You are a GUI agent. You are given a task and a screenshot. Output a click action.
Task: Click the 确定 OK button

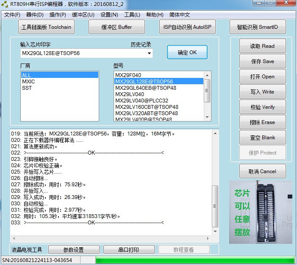187,52
